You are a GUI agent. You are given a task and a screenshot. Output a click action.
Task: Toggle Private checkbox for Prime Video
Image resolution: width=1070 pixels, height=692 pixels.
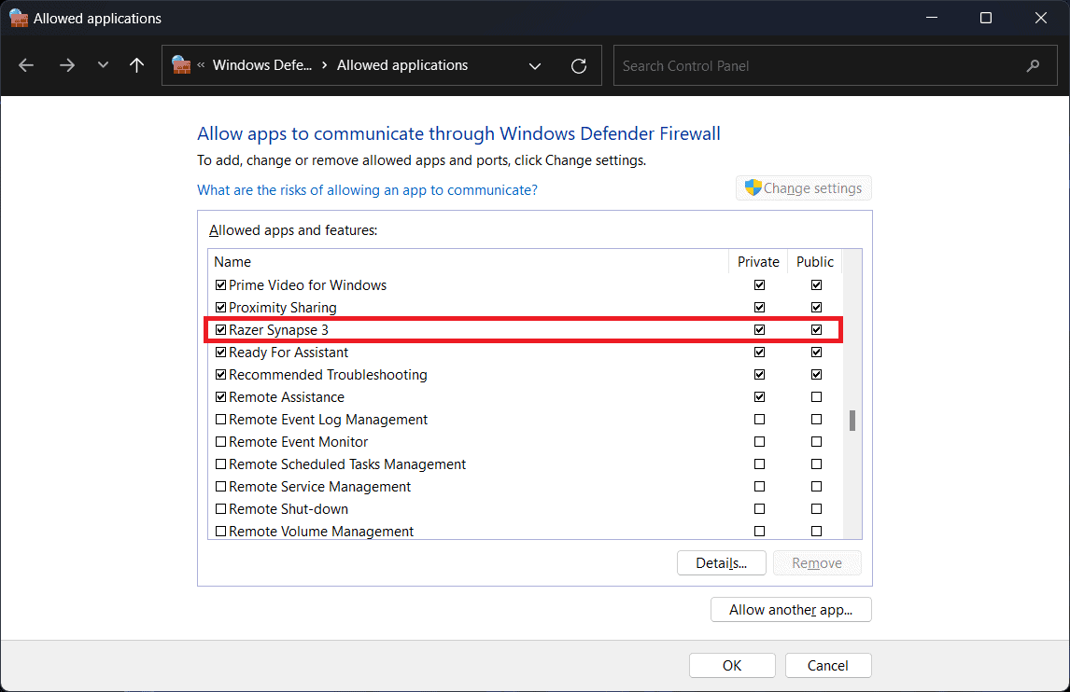pyautogui.click(x=759, y=285)
